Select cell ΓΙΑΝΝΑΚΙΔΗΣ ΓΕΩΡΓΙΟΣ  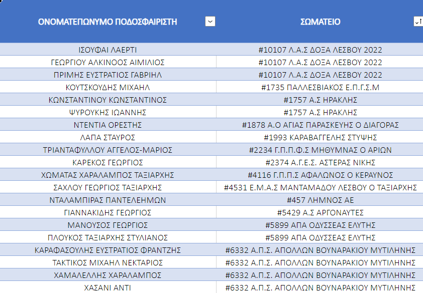[108, 212]
